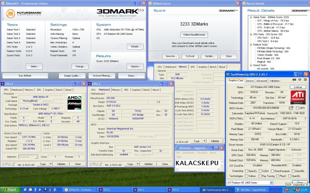The image size is (310, 193).
Task: Open the GPU-Z hamburger menu icon
Action: [x=305, y=80]
